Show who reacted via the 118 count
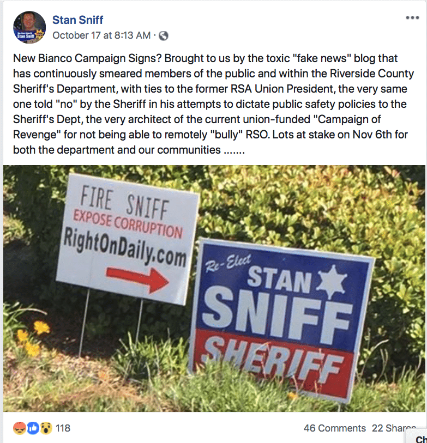Image resolution: width=427 pixels, height=443 pixels. (x=63, y=428)
